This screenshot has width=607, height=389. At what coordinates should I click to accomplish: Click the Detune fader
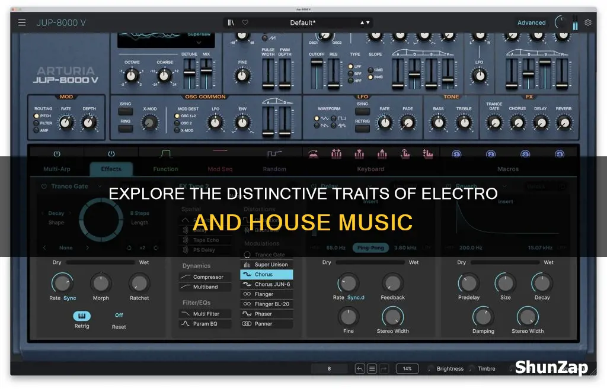189,74
